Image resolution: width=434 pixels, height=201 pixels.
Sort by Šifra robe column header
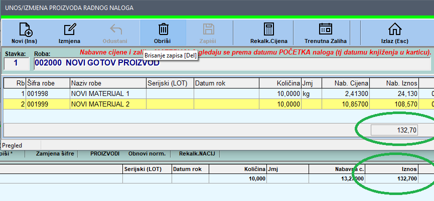coord(48,83)
